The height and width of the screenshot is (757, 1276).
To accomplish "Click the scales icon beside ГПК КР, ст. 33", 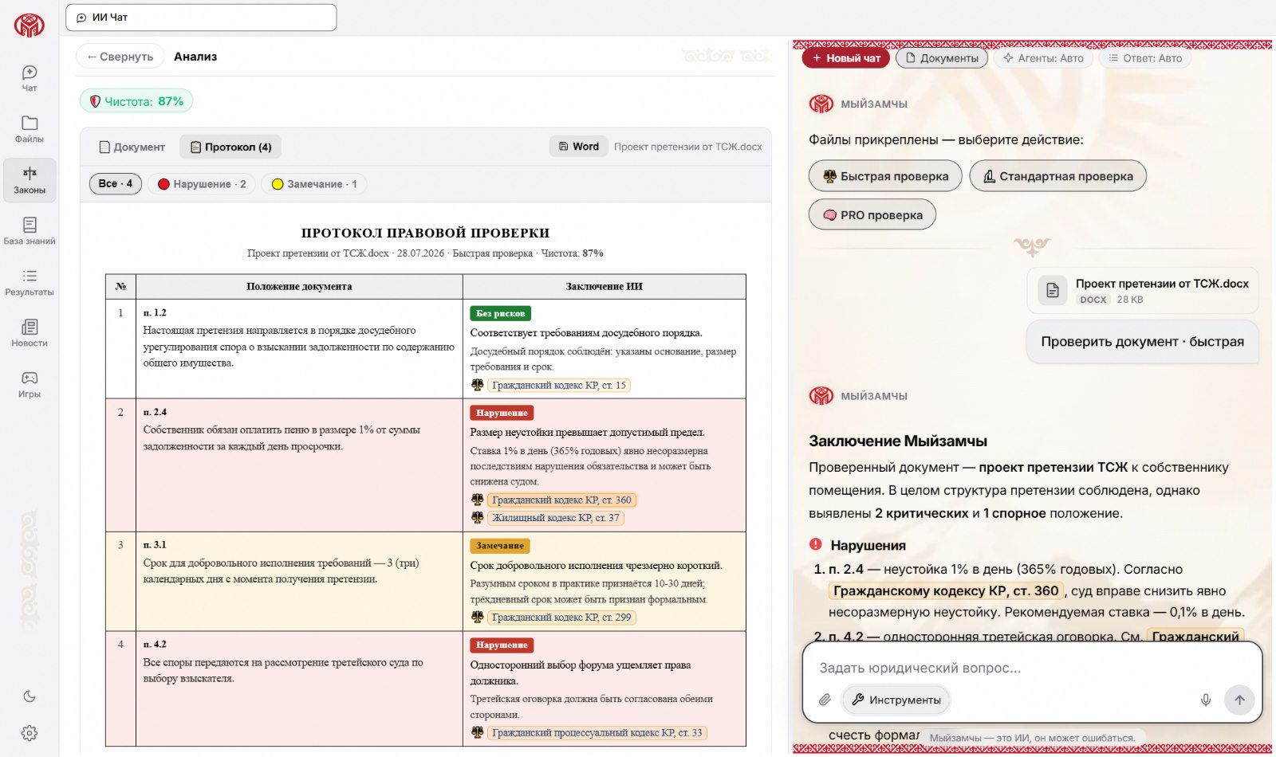I will point(477,732).
